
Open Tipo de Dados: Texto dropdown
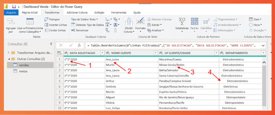click(84, 19)
